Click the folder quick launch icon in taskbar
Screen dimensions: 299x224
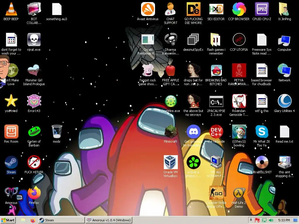[x=23, y=220]
